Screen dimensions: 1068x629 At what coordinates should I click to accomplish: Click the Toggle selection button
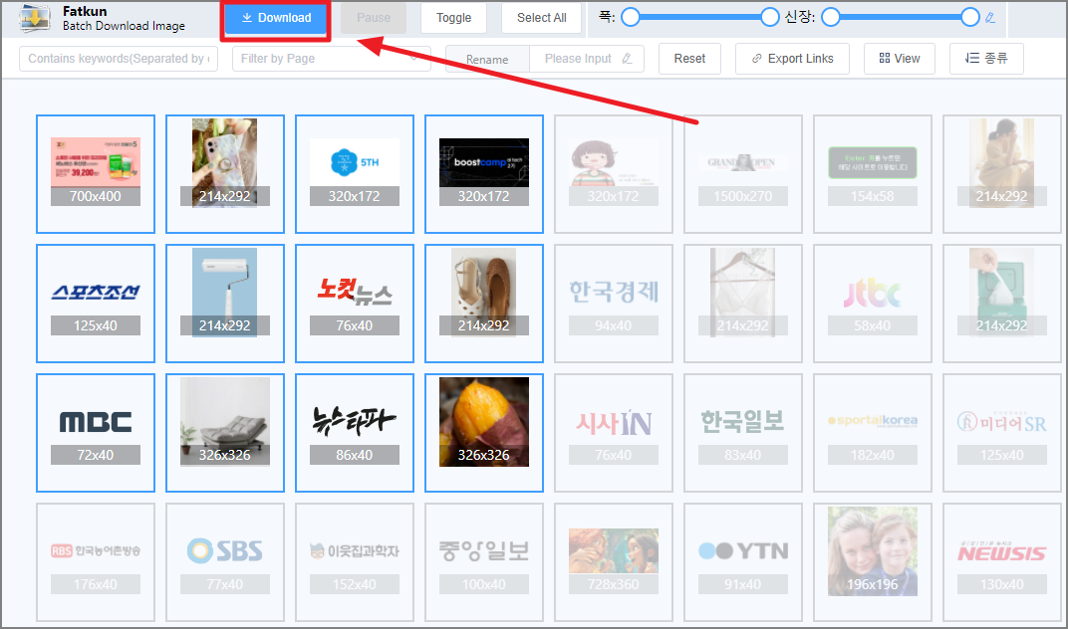pos(453,18)
